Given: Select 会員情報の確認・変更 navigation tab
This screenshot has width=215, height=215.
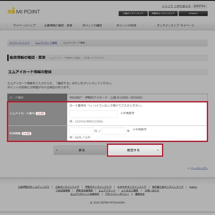Looking at the screenshot, I should coord(58,25).
